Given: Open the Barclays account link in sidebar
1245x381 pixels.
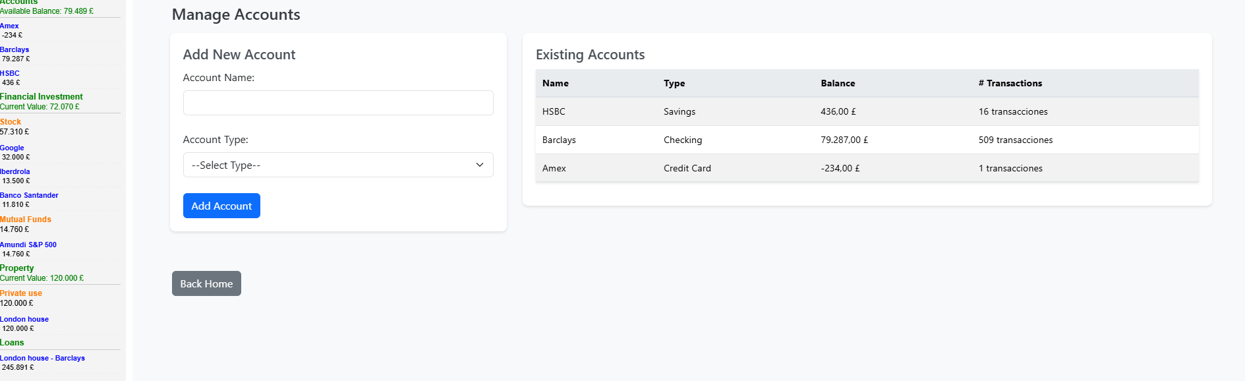Looking at the screenshot, I should click(x=14, y=49).
